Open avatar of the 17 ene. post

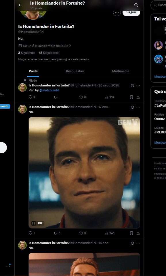[22, 109]
